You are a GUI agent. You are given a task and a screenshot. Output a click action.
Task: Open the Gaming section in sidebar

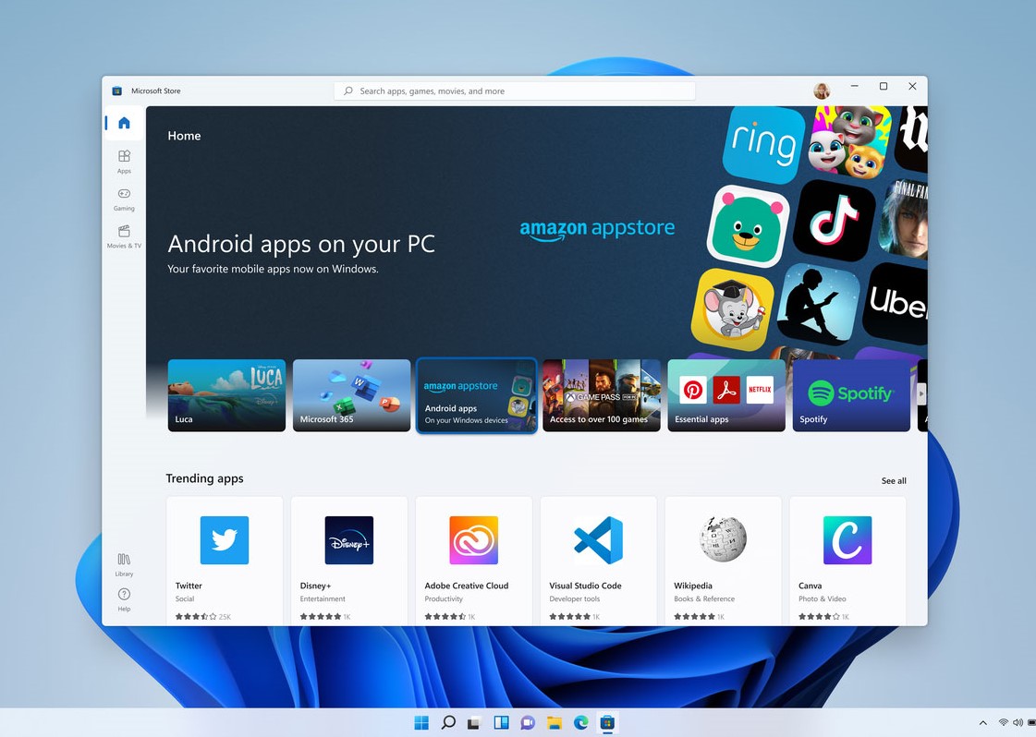pyautogui.click(x=124, y=199)
